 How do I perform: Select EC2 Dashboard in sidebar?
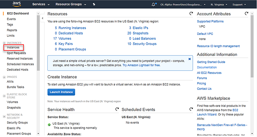[x=18, y=13]
